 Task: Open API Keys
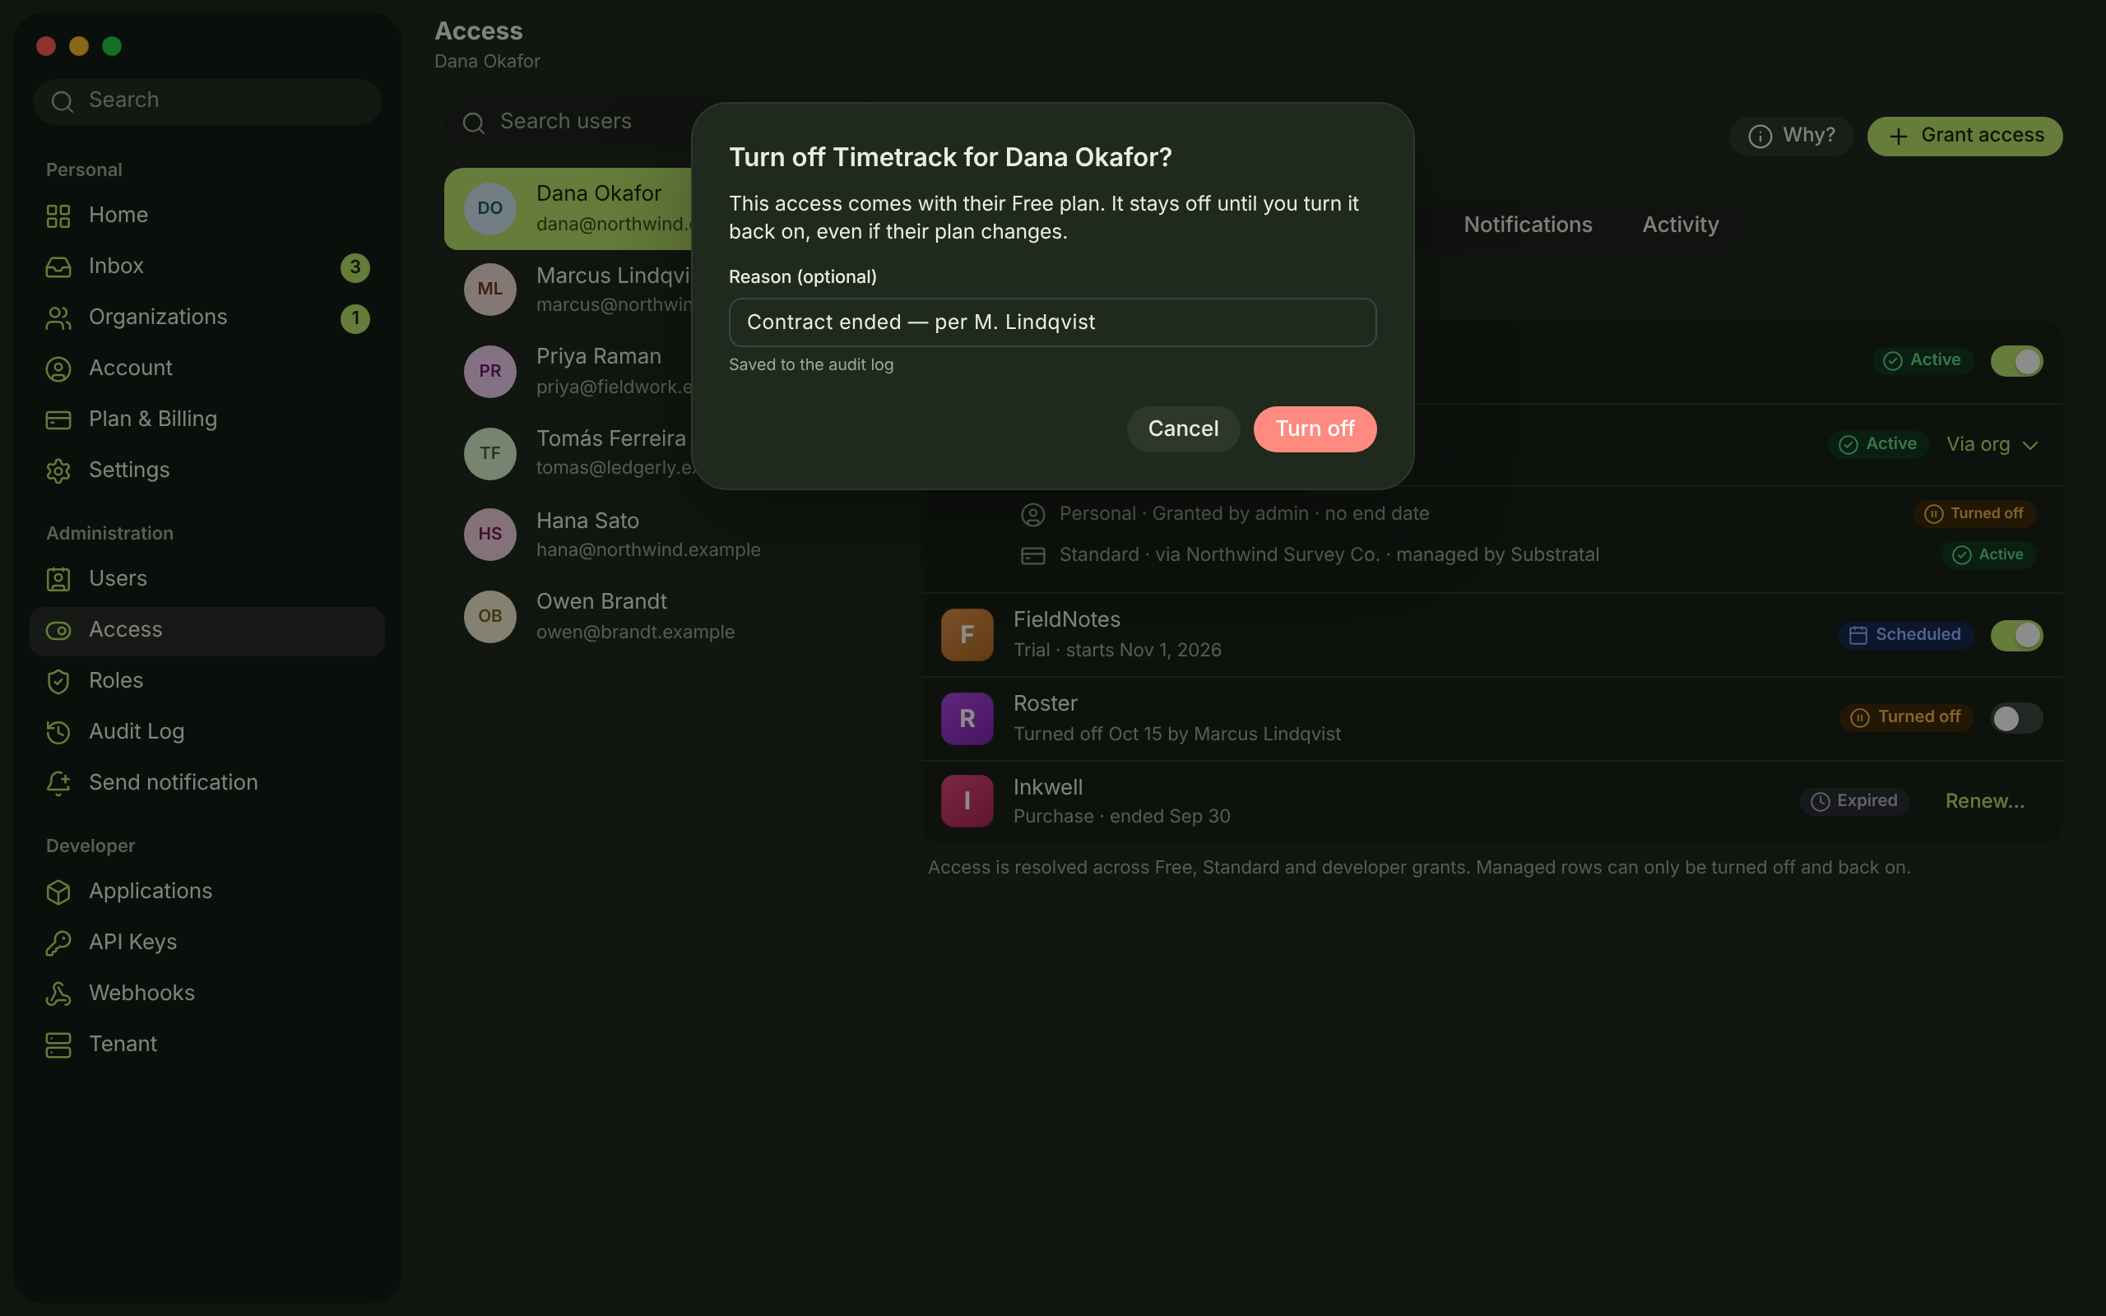point(207,943)
